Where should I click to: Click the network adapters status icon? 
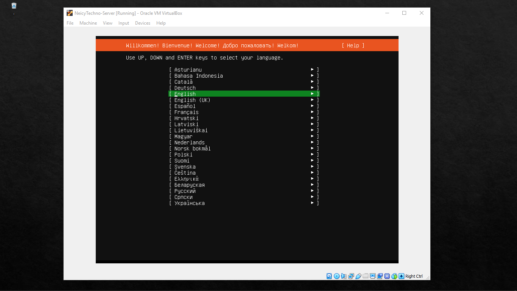pyautogui.click(x=351, y=276)
